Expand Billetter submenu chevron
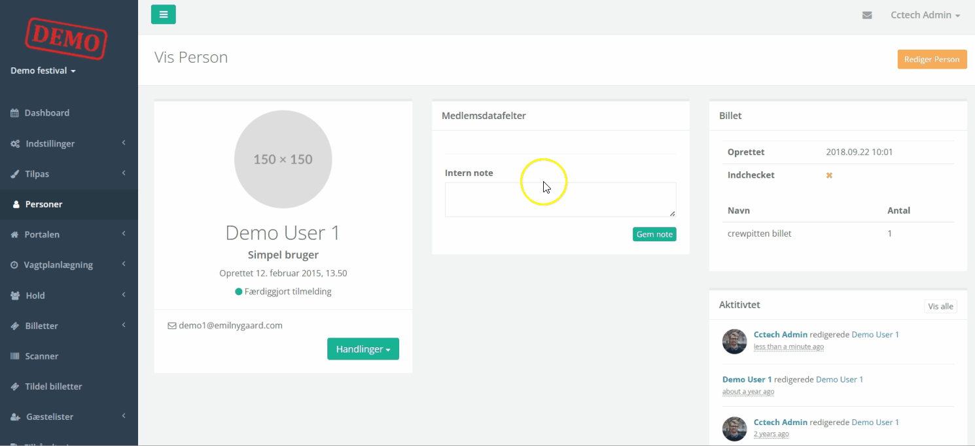 pyautogui.click(x=123, y=325)
